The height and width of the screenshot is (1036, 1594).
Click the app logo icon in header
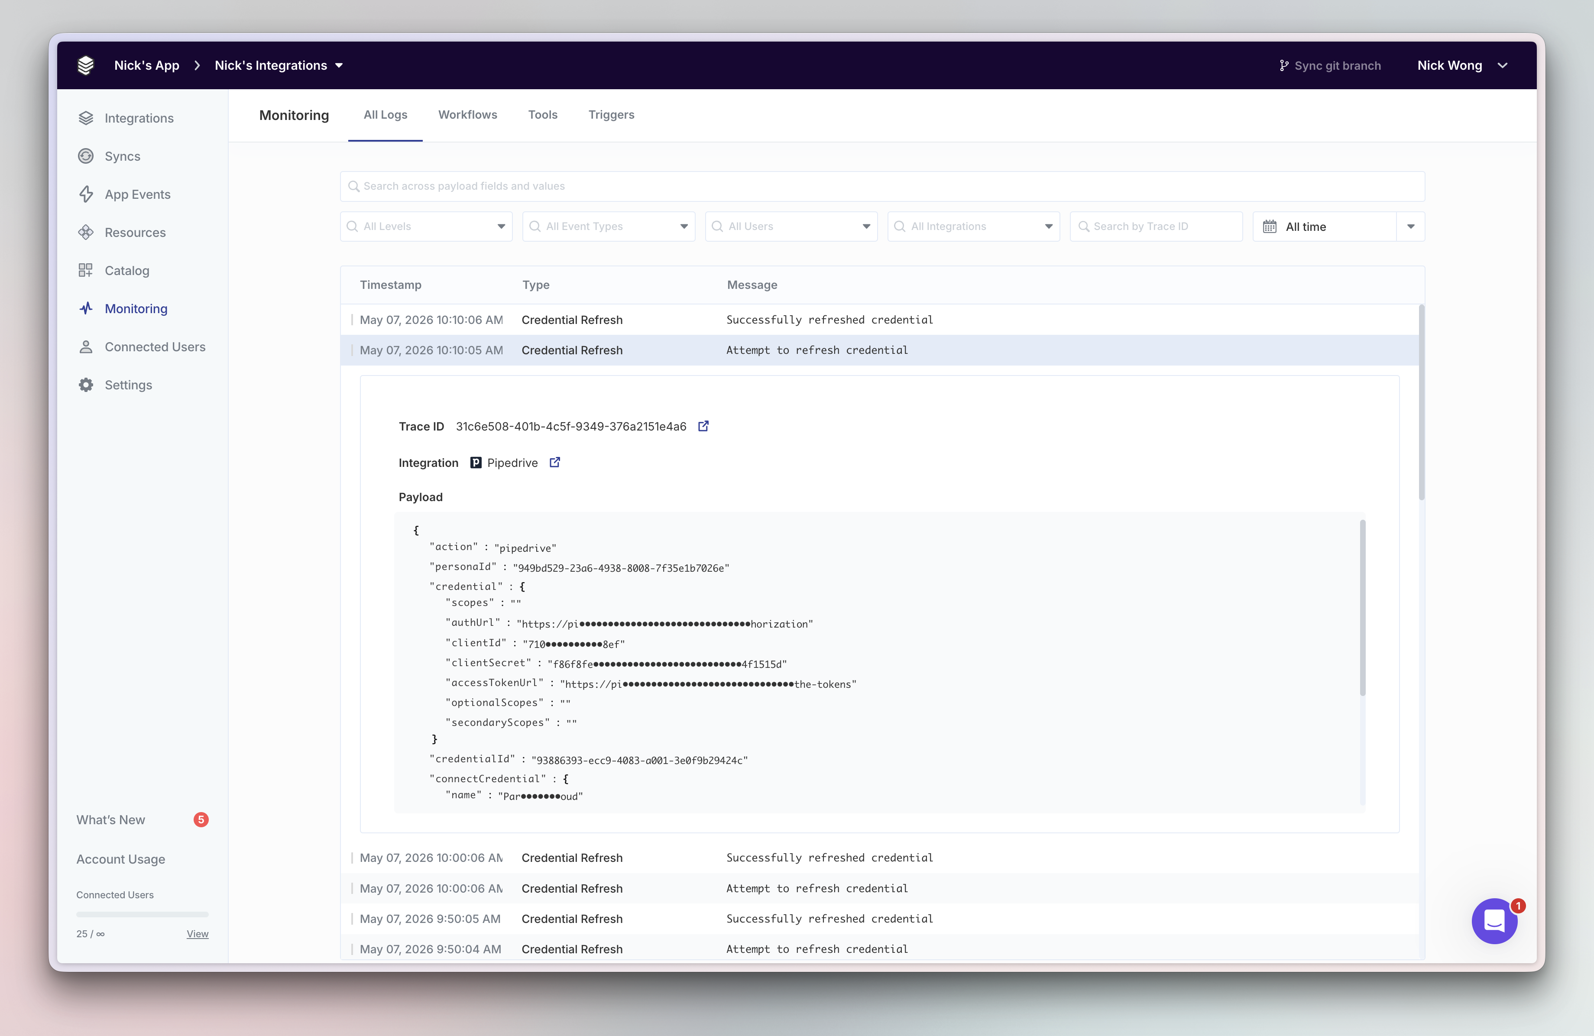coord(86,65)
